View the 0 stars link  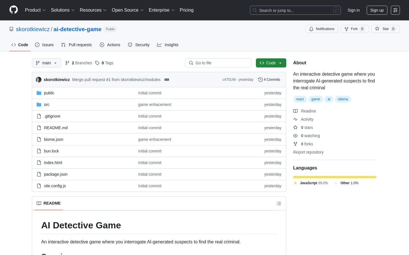(303, 127)
